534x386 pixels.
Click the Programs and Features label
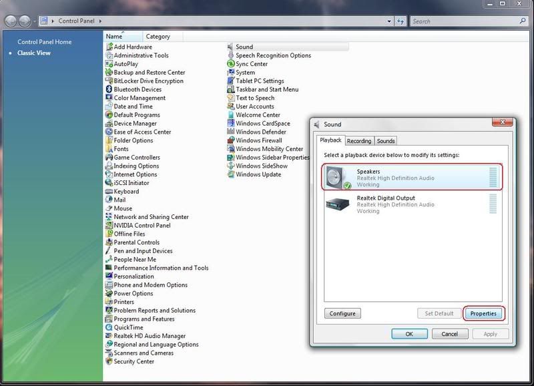click(144, 319)
